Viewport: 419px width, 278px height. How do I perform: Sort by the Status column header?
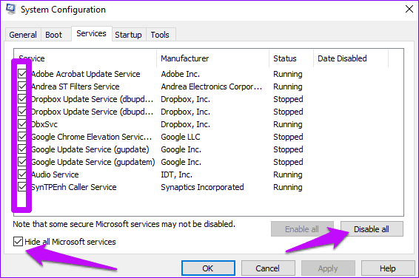point(291,58)
